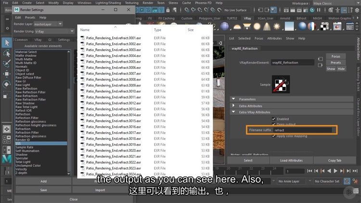Image resolution: width=361 pixels, height=203 pixels.
Task: Pause IPR with the pause icon
Action: pos(319,10)
